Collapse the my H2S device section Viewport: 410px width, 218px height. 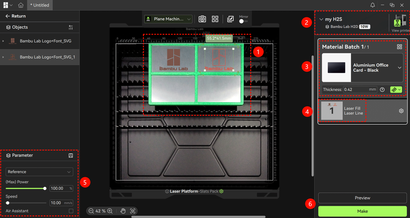coord(321,20)
